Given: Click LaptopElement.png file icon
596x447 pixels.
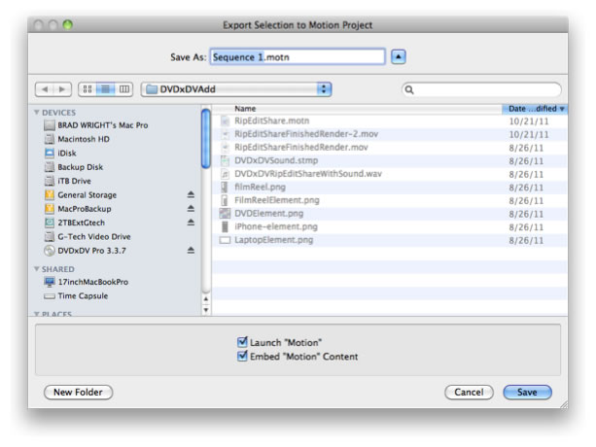Looking at the screenshot, I should point(225,240).
